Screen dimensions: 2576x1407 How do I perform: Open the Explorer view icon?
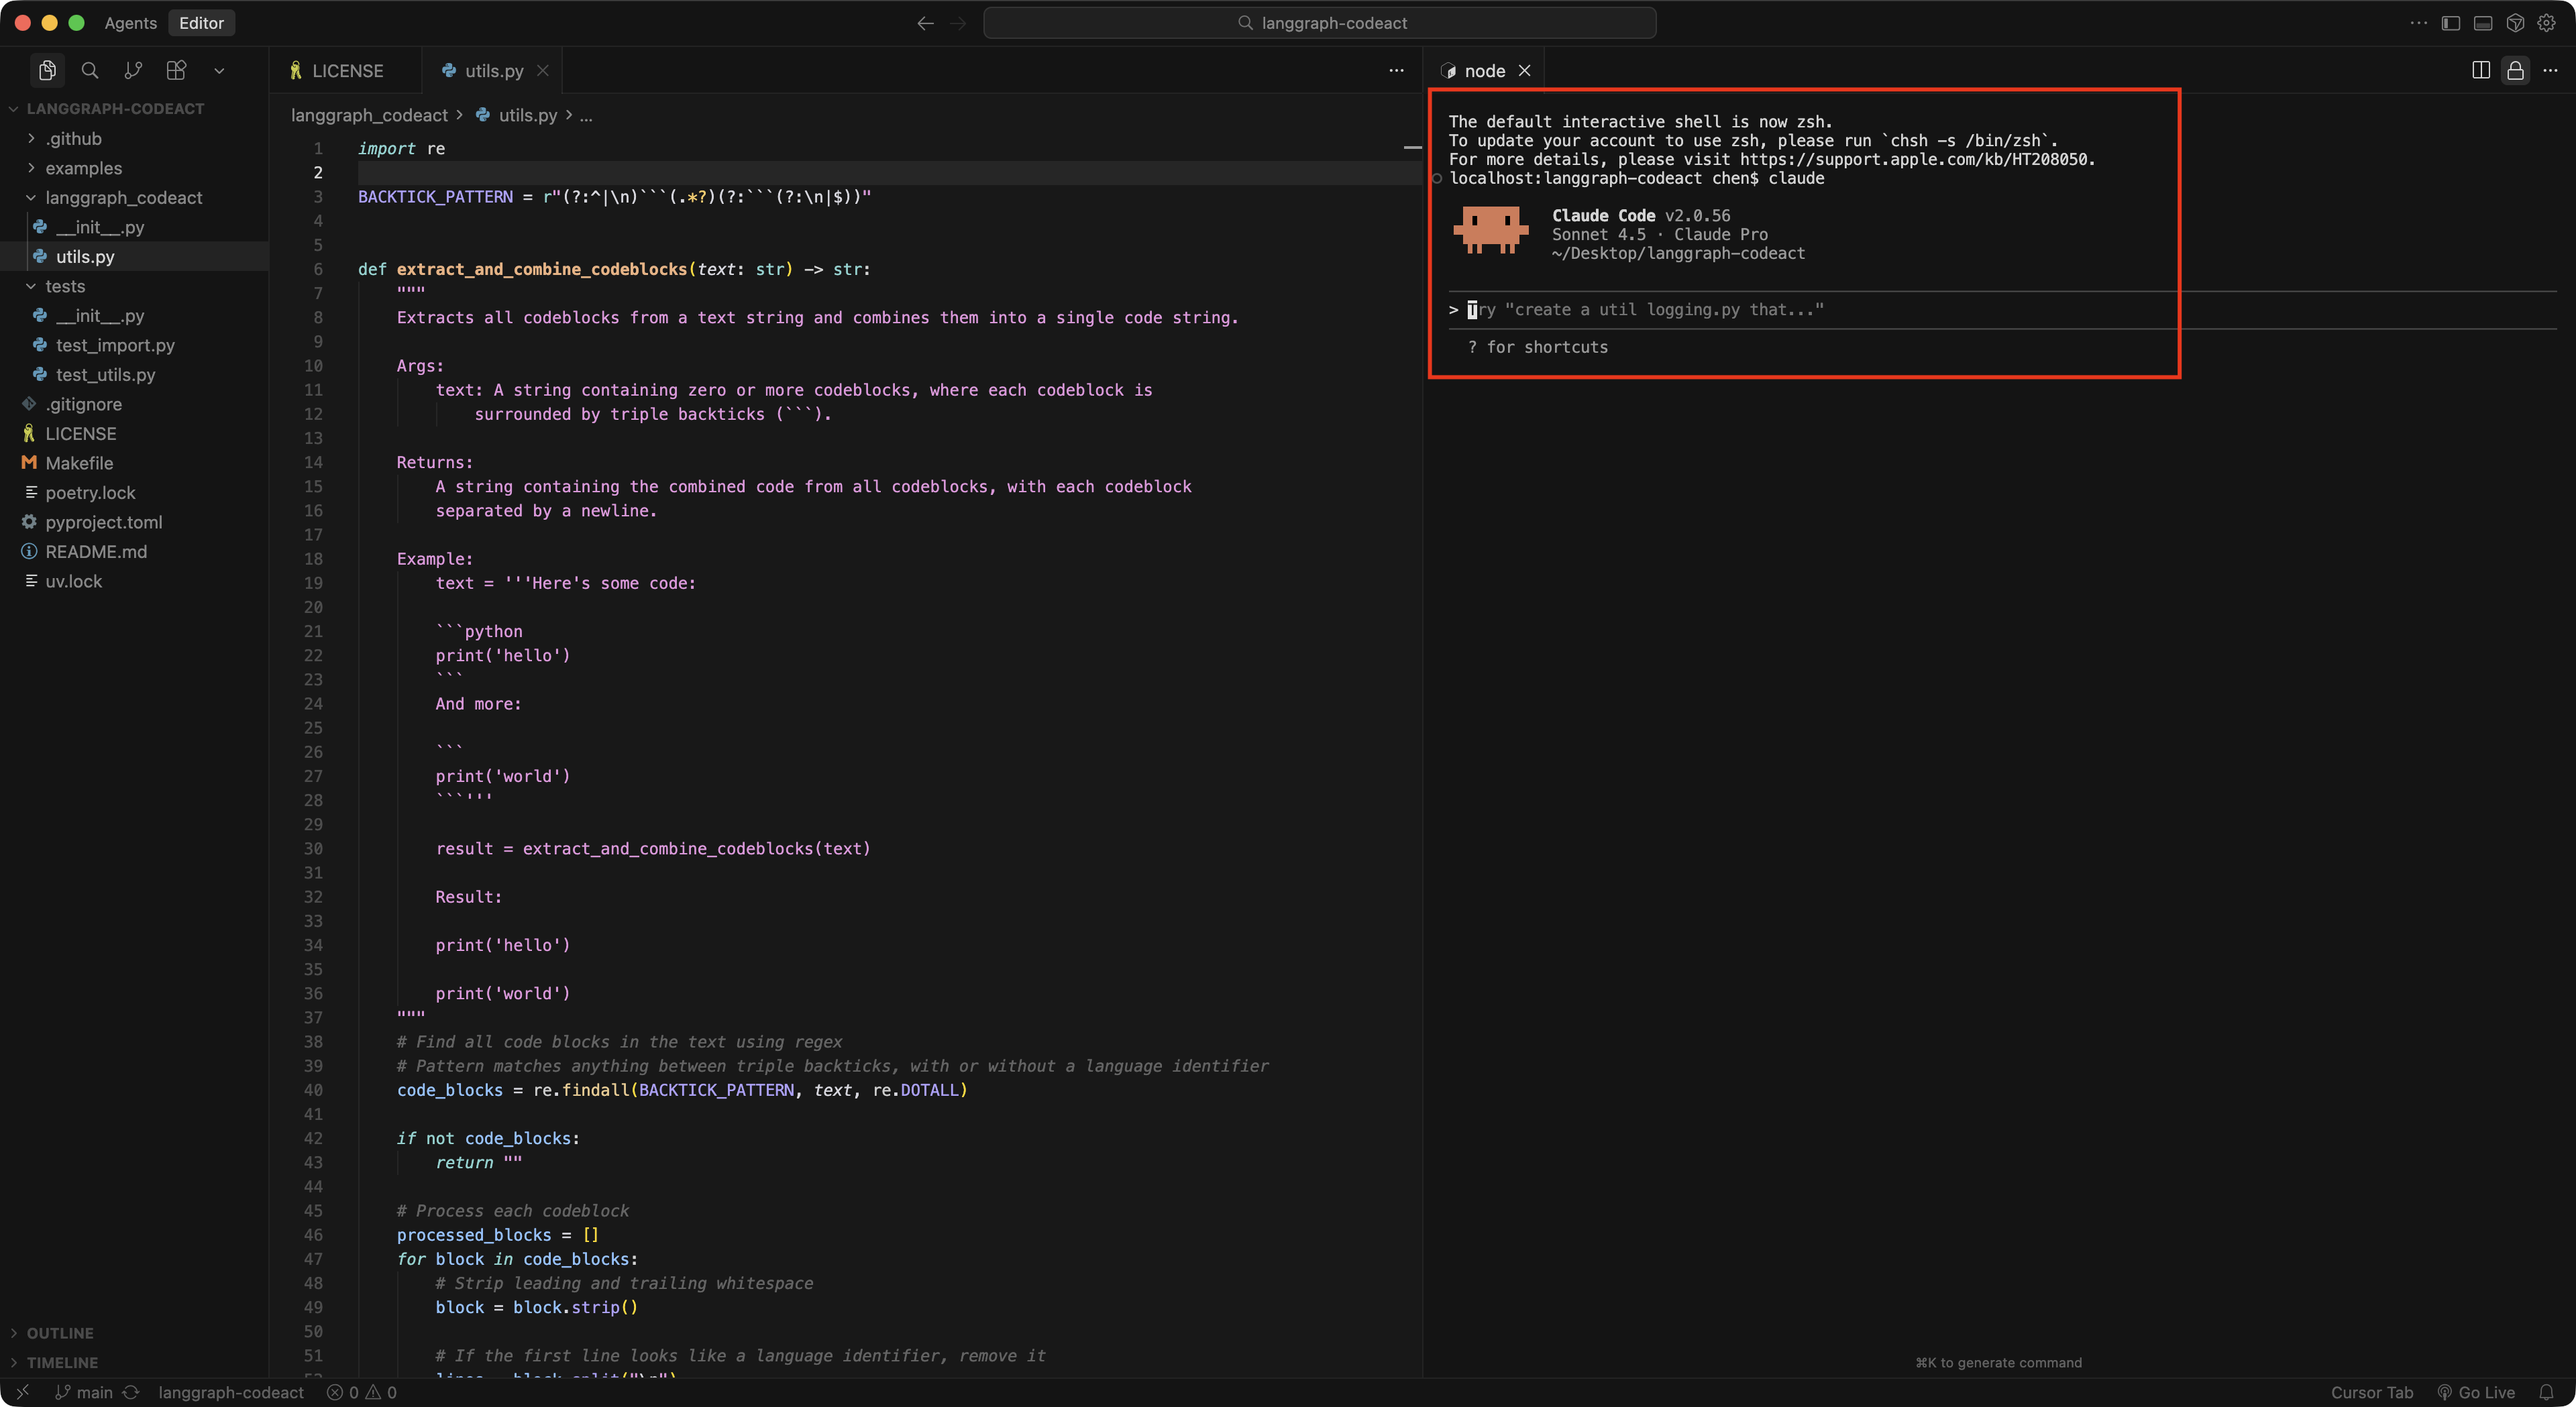coord(47,71)
